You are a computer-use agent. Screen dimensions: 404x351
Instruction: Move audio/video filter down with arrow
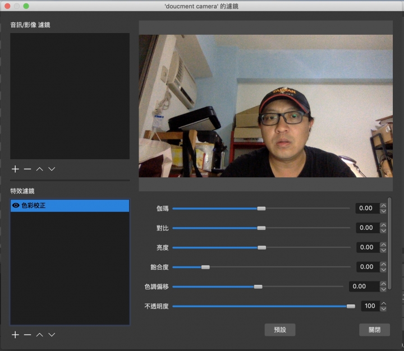point(52,169)
